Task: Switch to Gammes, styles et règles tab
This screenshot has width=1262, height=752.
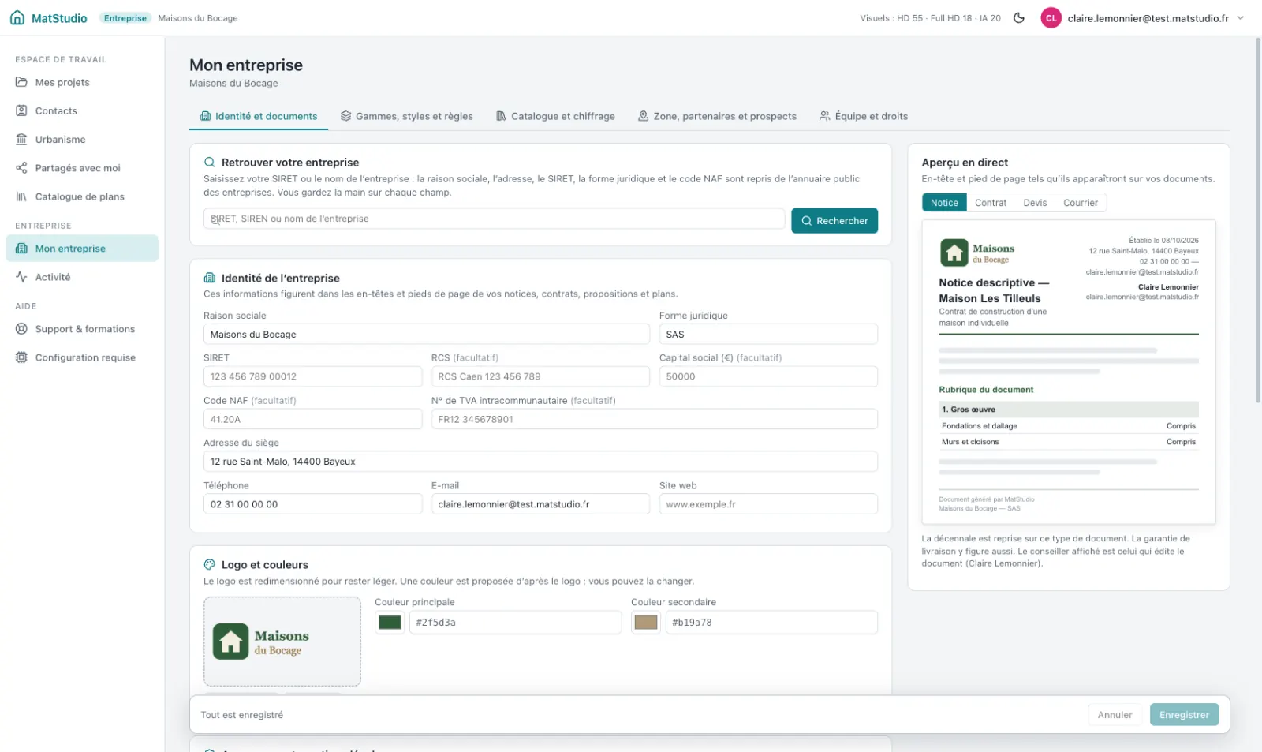Action: [406, 116]
